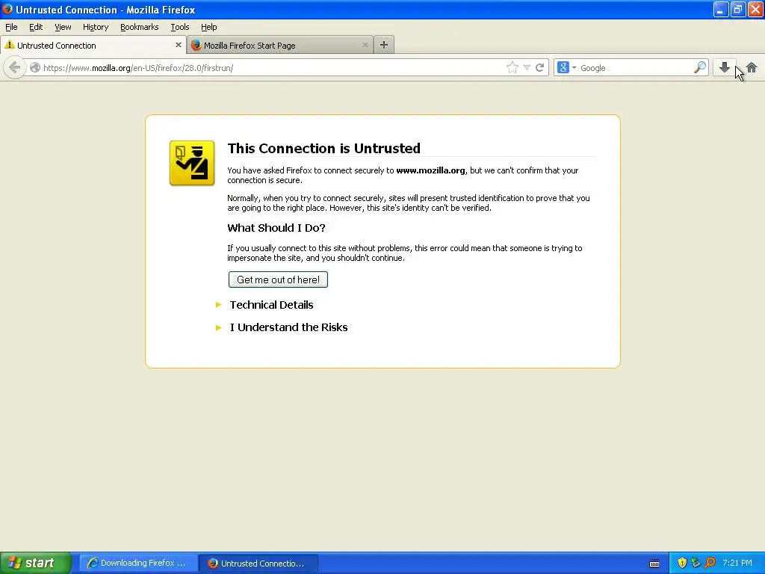The image size is (765, 574).
Task: Open the View menu
Action: (63, 27)
